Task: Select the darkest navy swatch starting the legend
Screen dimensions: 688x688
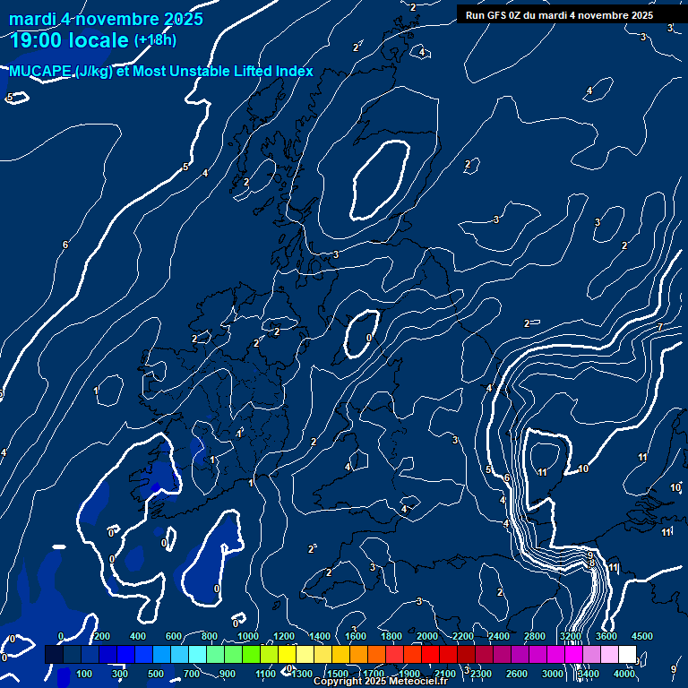Action: click(54, 654)
